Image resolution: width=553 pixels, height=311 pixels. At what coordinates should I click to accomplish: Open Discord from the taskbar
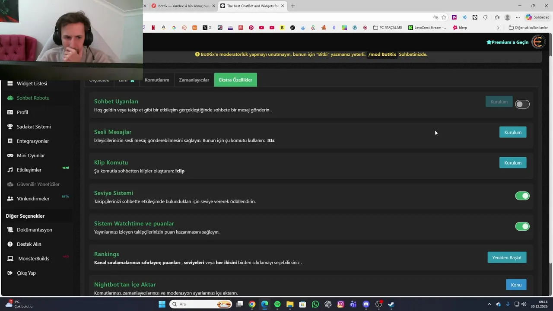[x=366, y=304]
